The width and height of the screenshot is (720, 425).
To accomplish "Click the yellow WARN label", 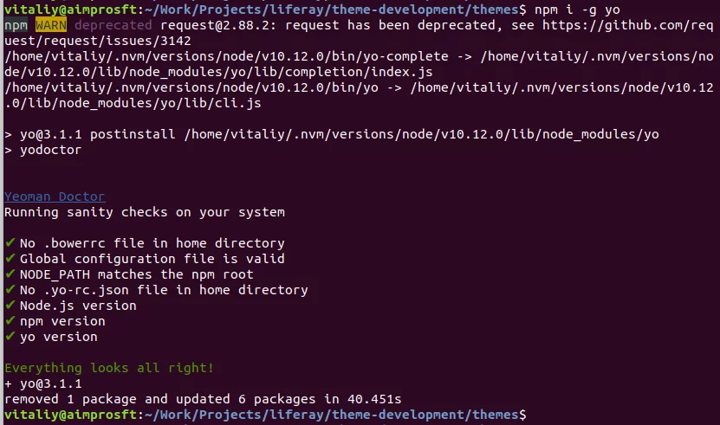I will [x=51, y=25].
